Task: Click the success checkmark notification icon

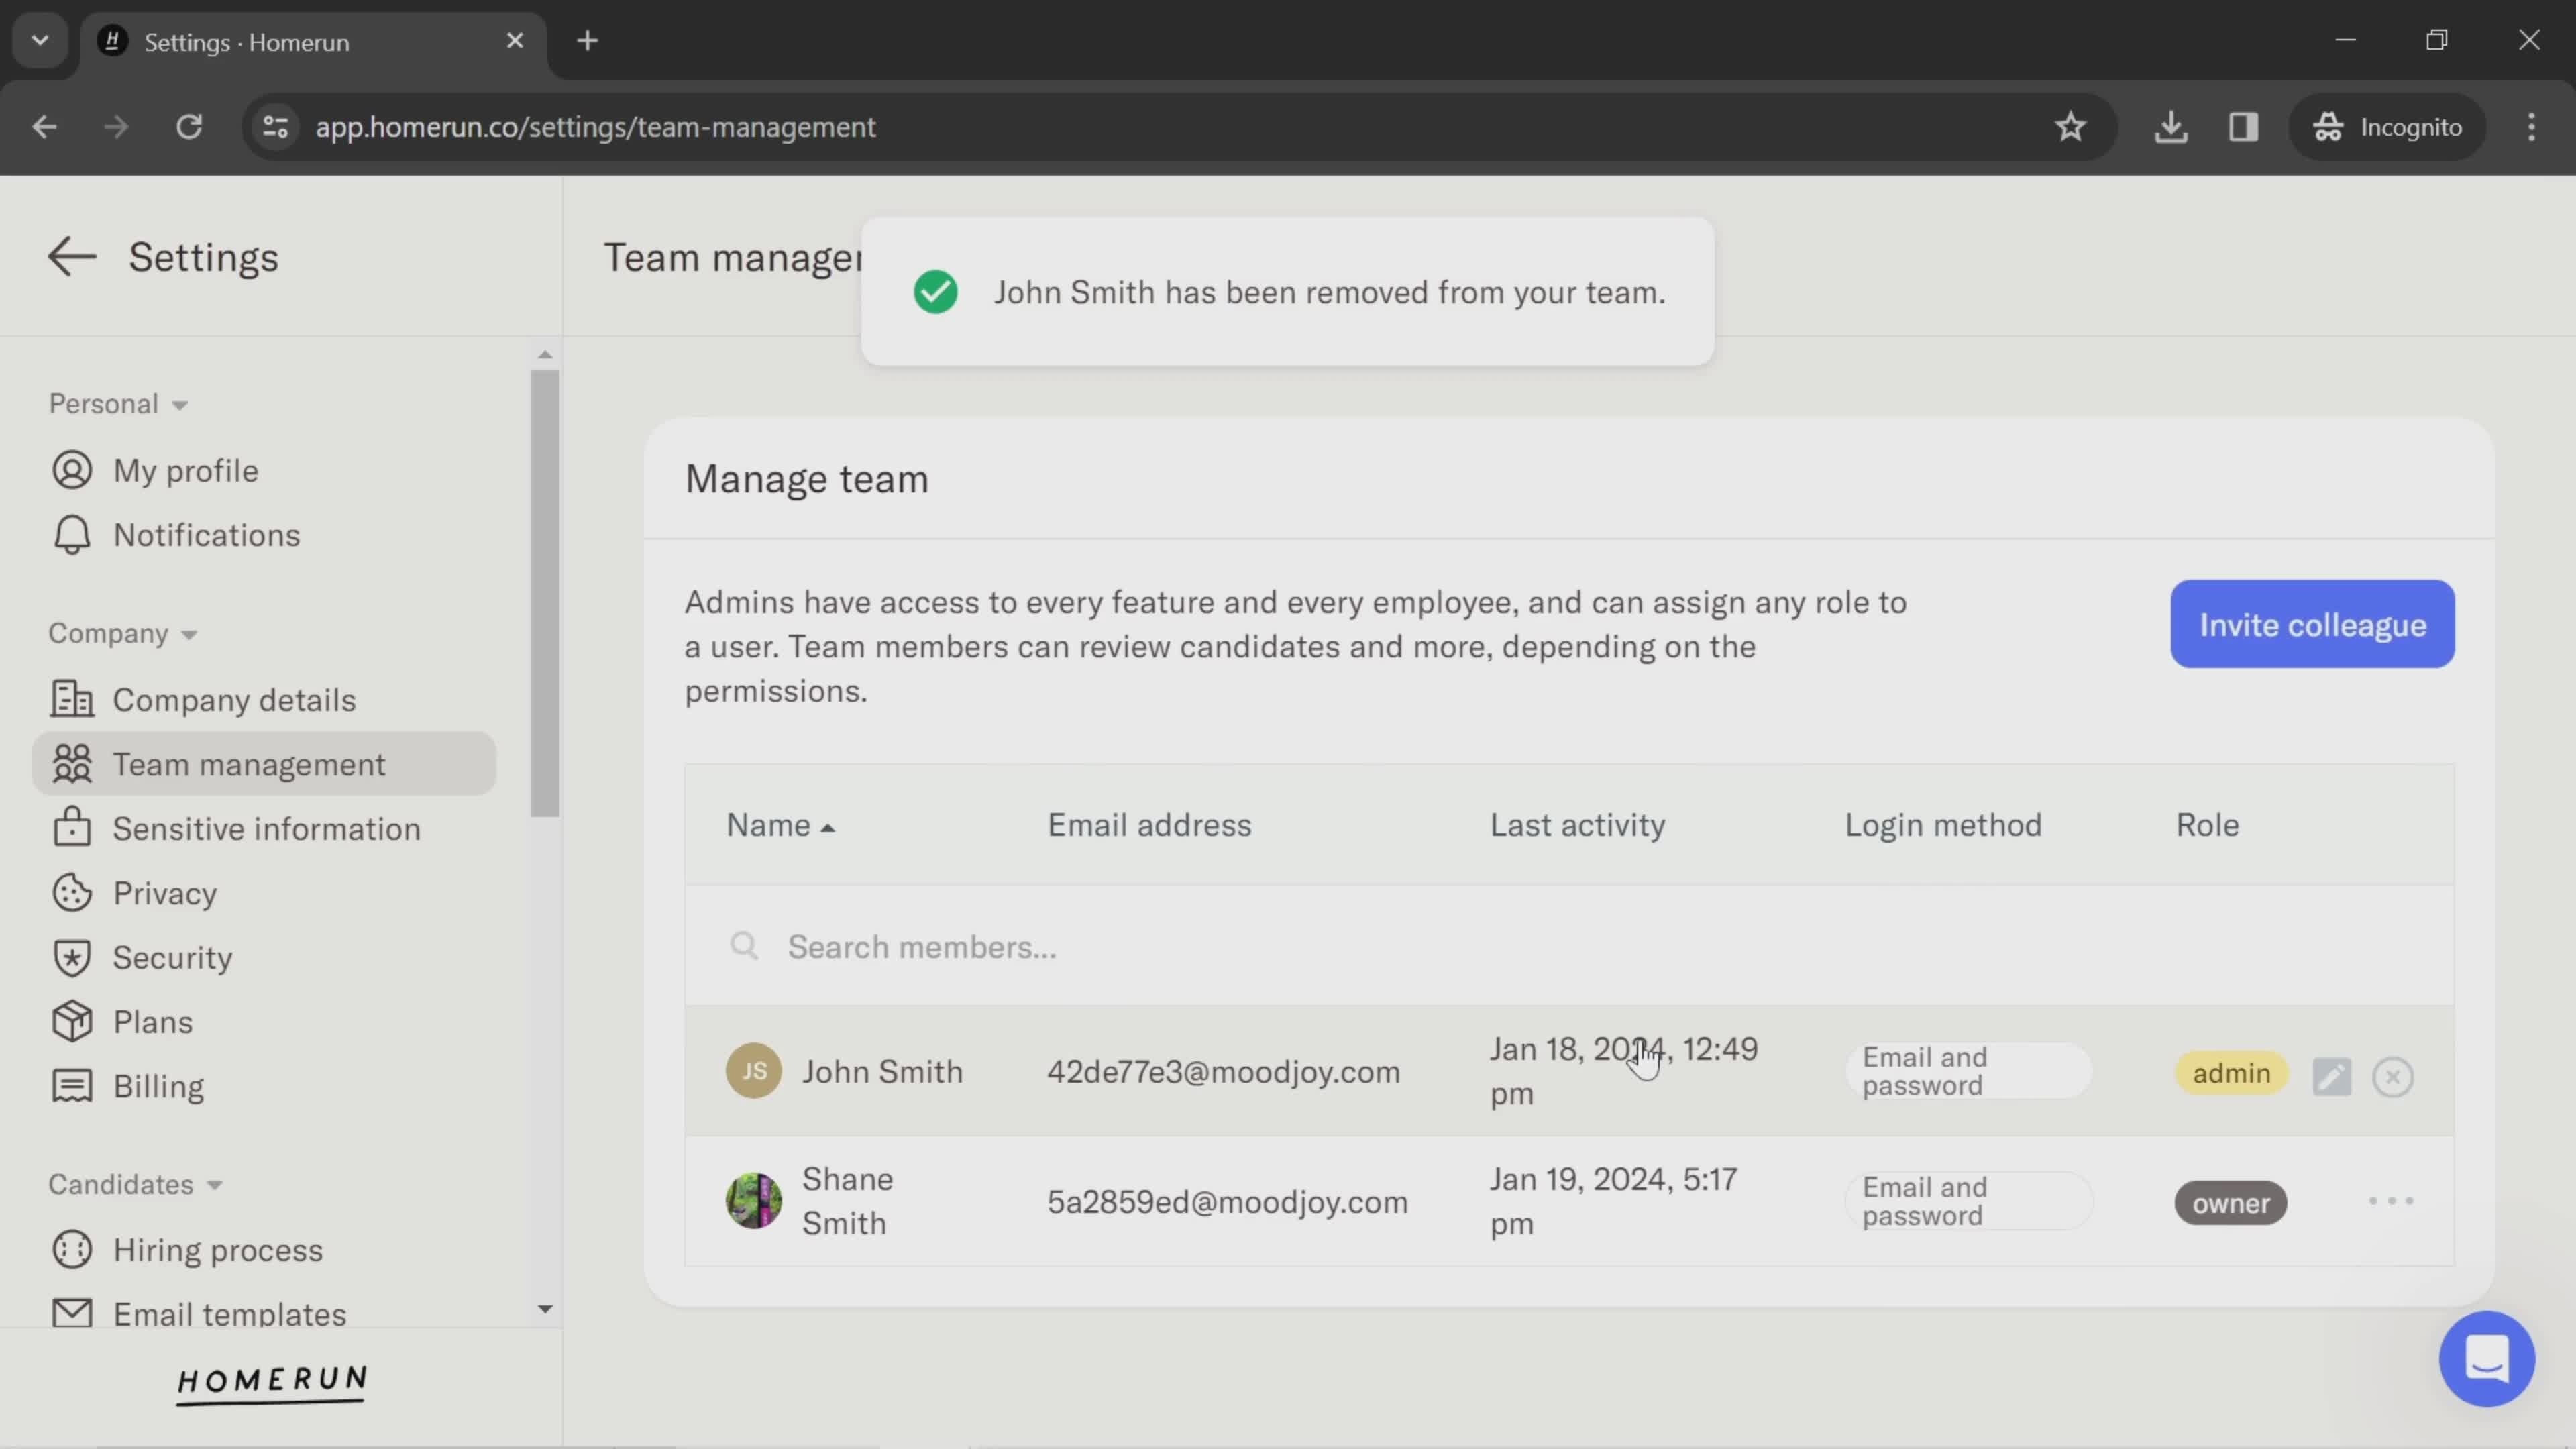Action: (934, 290)
